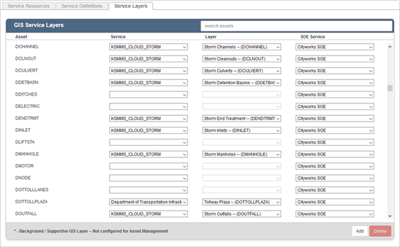The width and height of the screenshot is (400, 247).
Task: Switch to the Service Resources tab
Action: [x=28, y=5]
